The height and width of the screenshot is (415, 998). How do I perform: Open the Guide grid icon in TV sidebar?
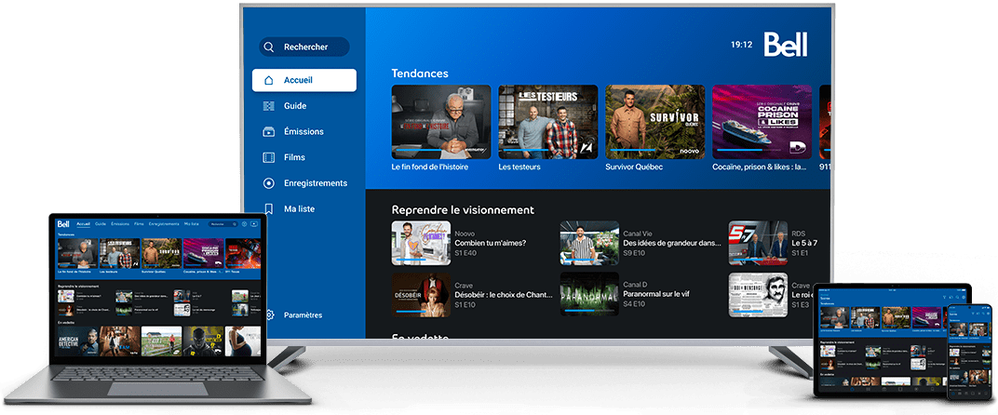(269, 106)
